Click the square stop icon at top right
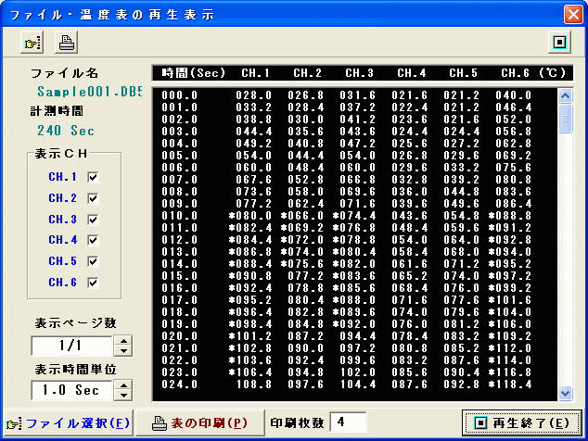 click(559, 42)
